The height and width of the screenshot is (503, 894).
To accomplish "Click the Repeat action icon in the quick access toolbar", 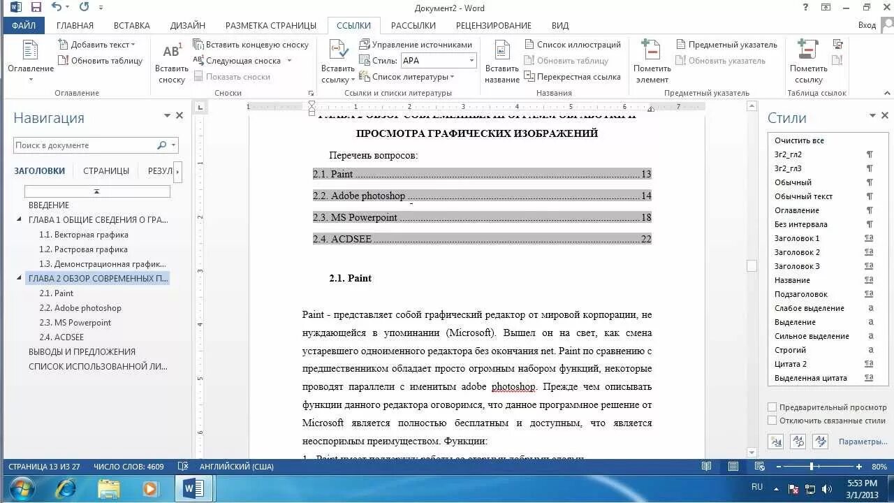I will tap(85, 8).
